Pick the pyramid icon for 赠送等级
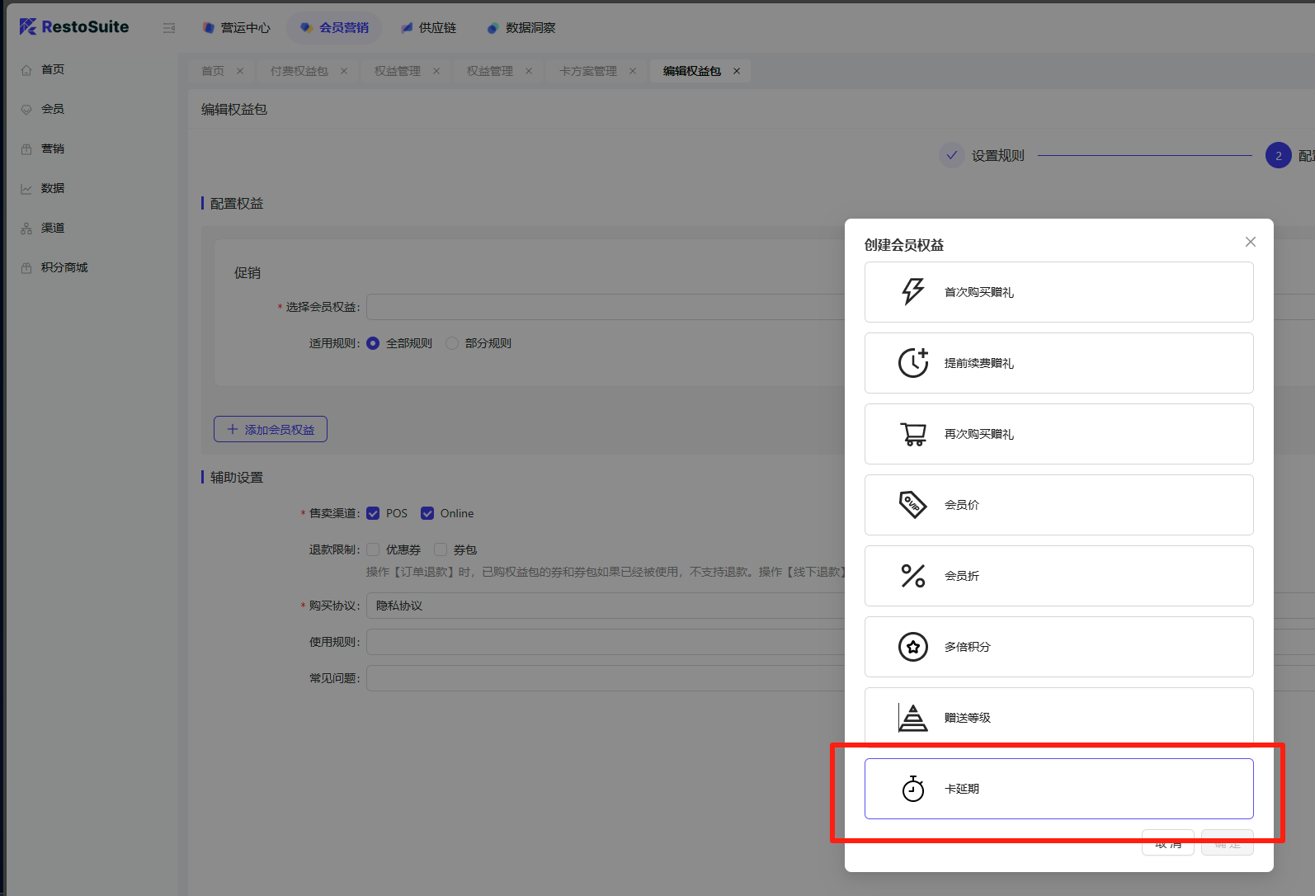This screenshot has width=1315, height=896. click(x=913, y=718)
